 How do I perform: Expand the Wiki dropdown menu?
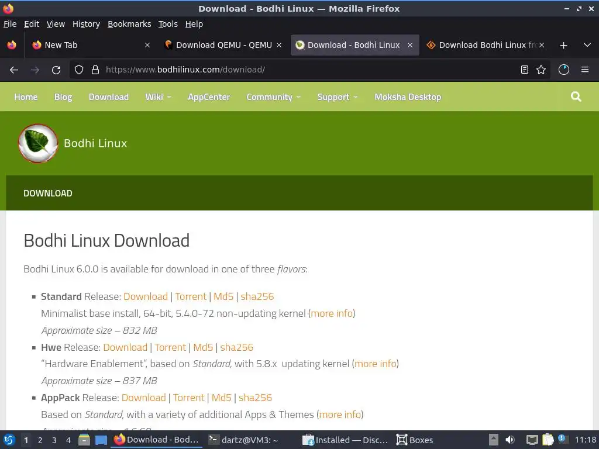click(158, 97)
